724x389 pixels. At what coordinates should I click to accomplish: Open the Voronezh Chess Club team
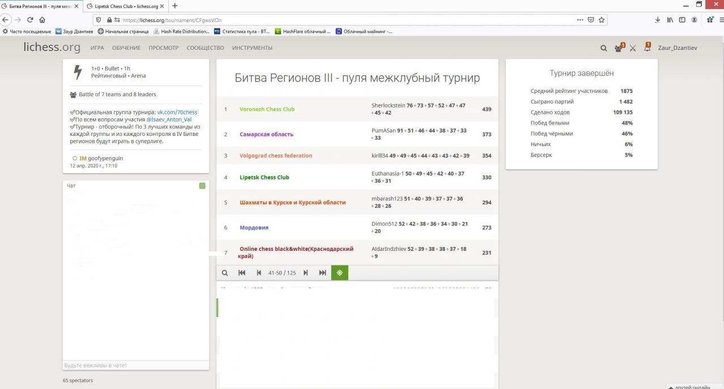tap(267, 109)
